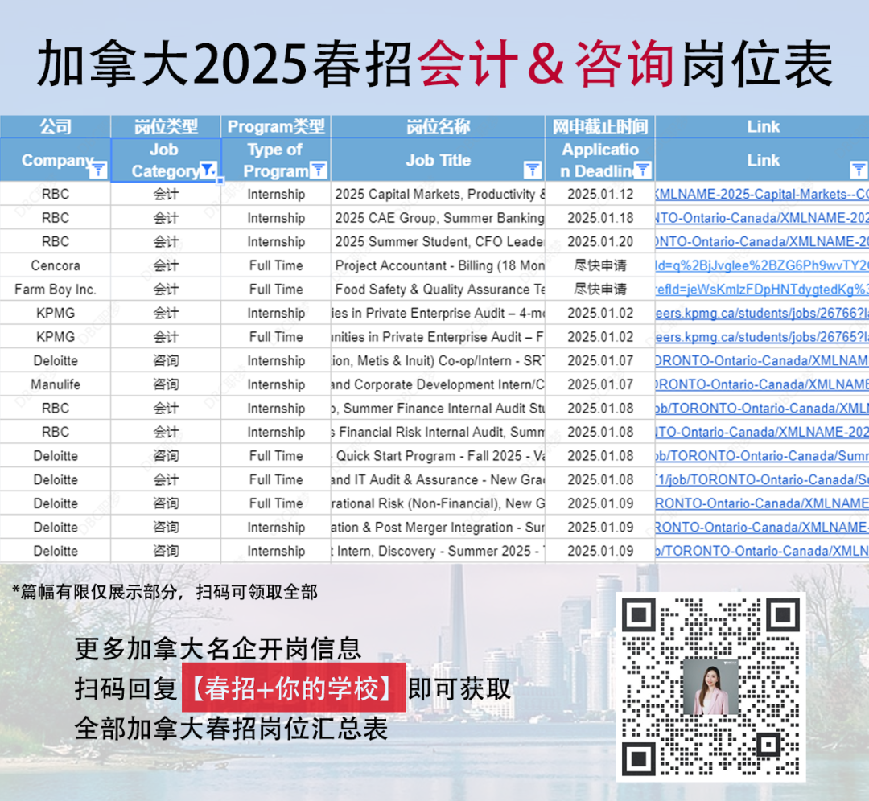The image size is (869, 801).
Task: Select deadline cell 2025.01.20
Action: [600, 242]
